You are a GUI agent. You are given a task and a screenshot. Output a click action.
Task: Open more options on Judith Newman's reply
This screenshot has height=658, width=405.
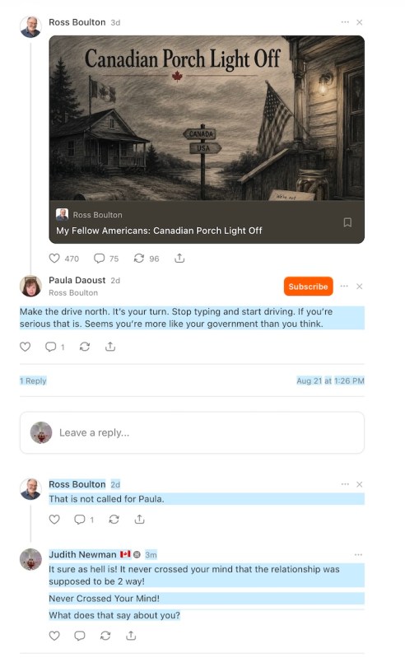(x=358, y=555)
